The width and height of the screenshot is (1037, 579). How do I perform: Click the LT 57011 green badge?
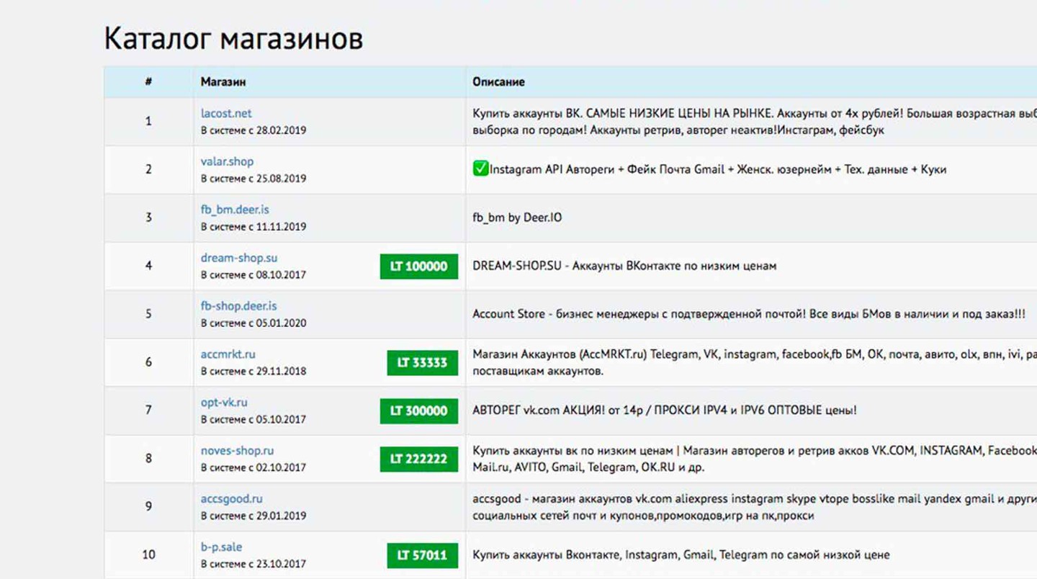coord(423,556)
